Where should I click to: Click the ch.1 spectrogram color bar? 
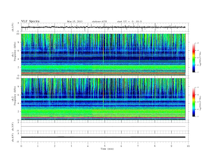[x=194, y=58]
